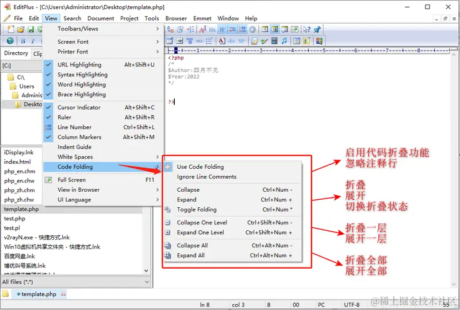The height and width of the screenshot is (310, 460).
Task: Enable Indent Guide option
Action: (103, 147)
